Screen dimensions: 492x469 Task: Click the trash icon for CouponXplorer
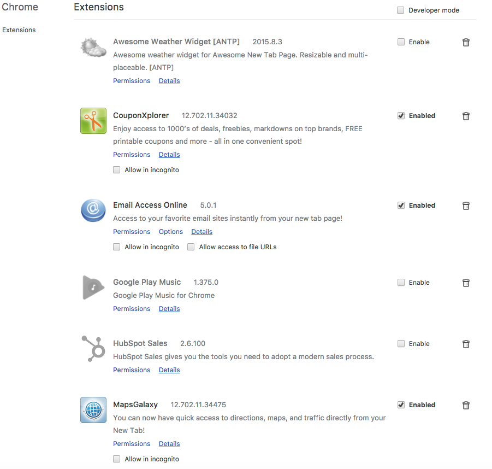466,116
